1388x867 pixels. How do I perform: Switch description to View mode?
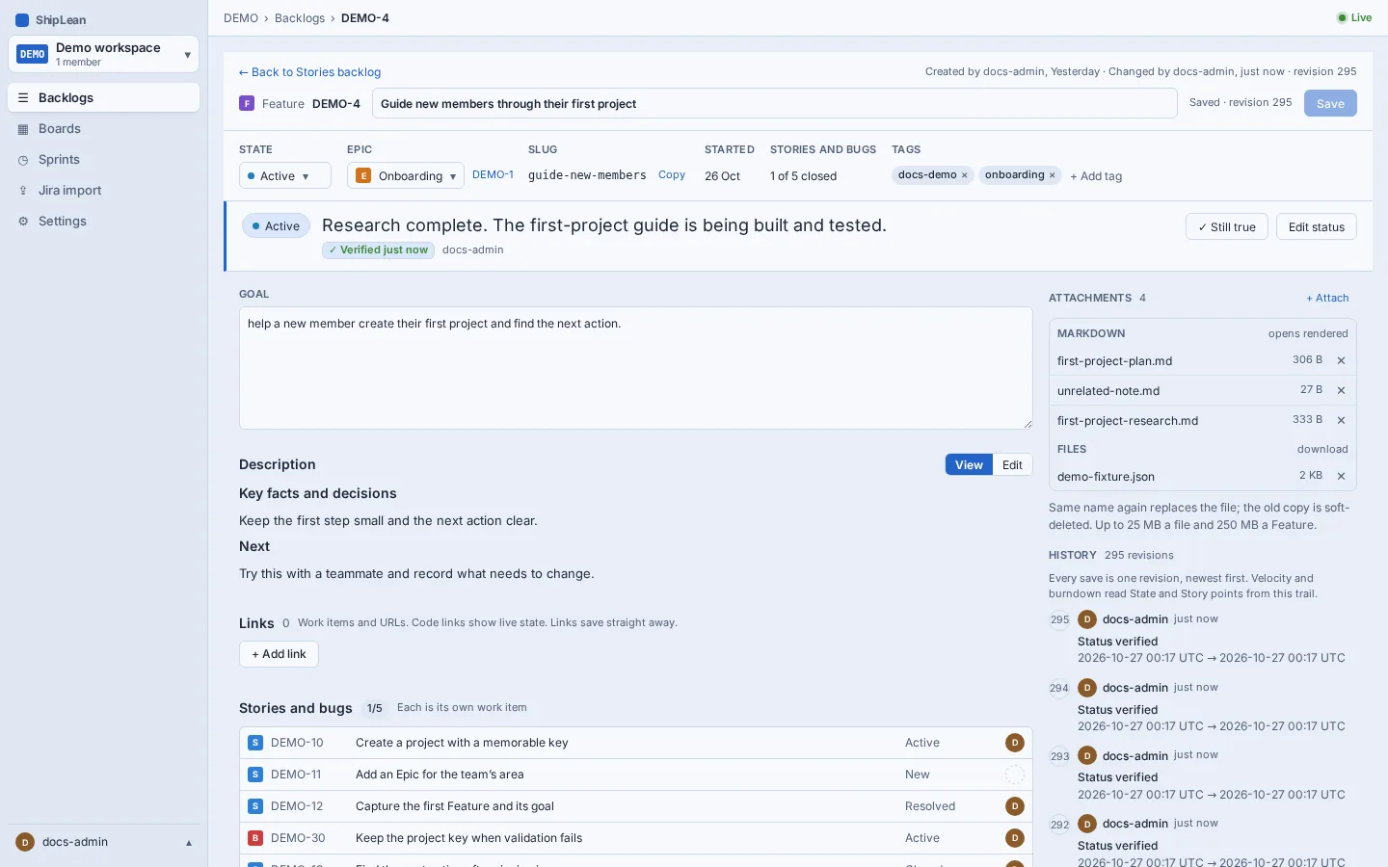(x=969, y=464)
